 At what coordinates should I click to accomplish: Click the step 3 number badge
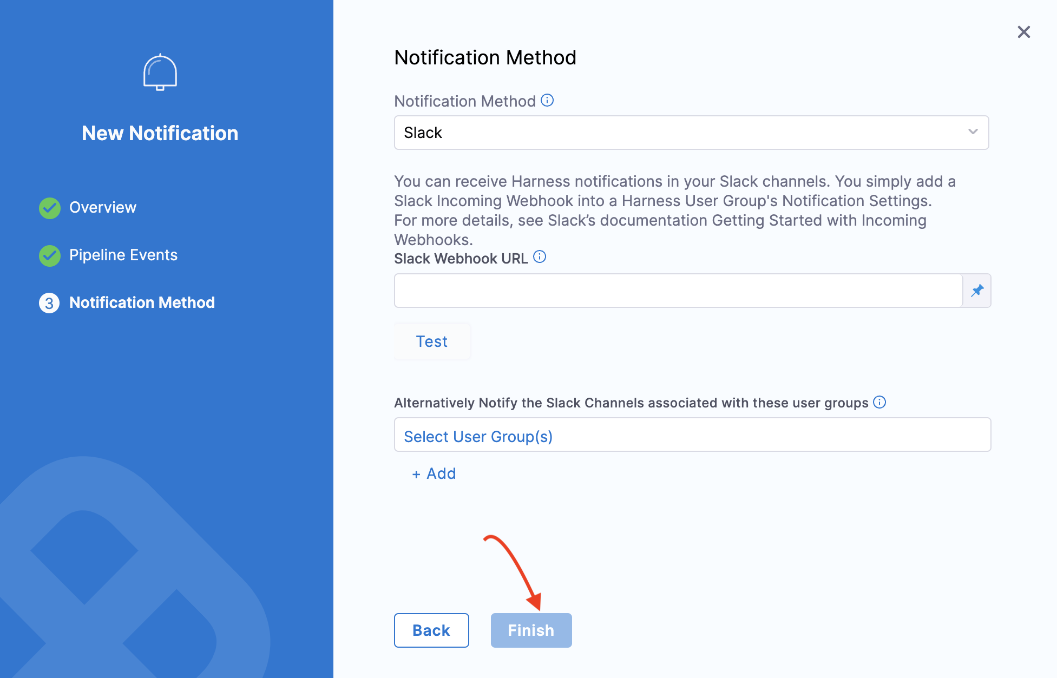coord(49,303)
